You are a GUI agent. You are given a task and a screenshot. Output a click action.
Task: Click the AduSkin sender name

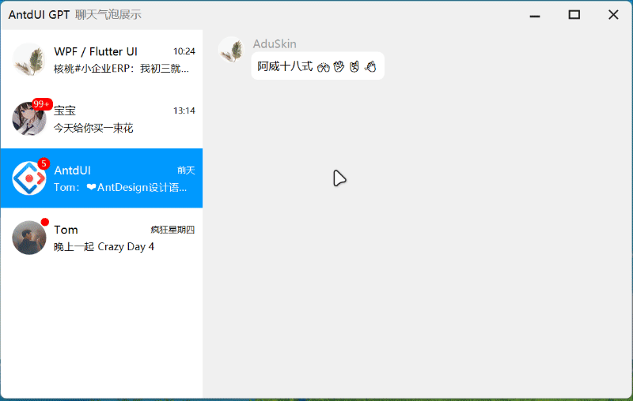pyautogui.click(x=275, y=43)
